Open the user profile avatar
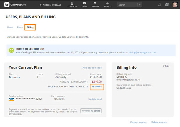Viewport: 180px width, 127px height. [175, 5]
